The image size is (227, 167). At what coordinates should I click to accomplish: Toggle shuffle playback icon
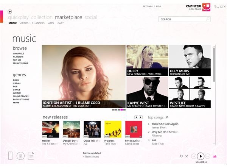187,156
